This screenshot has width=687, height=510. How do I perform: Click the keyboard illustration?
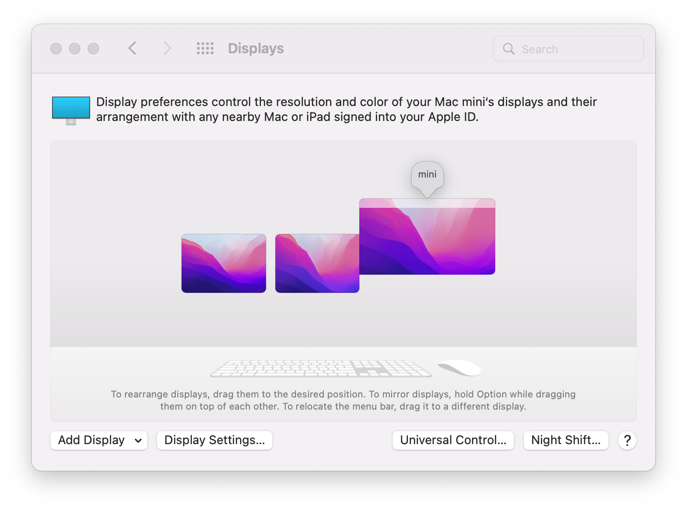(x=321, y=368)
